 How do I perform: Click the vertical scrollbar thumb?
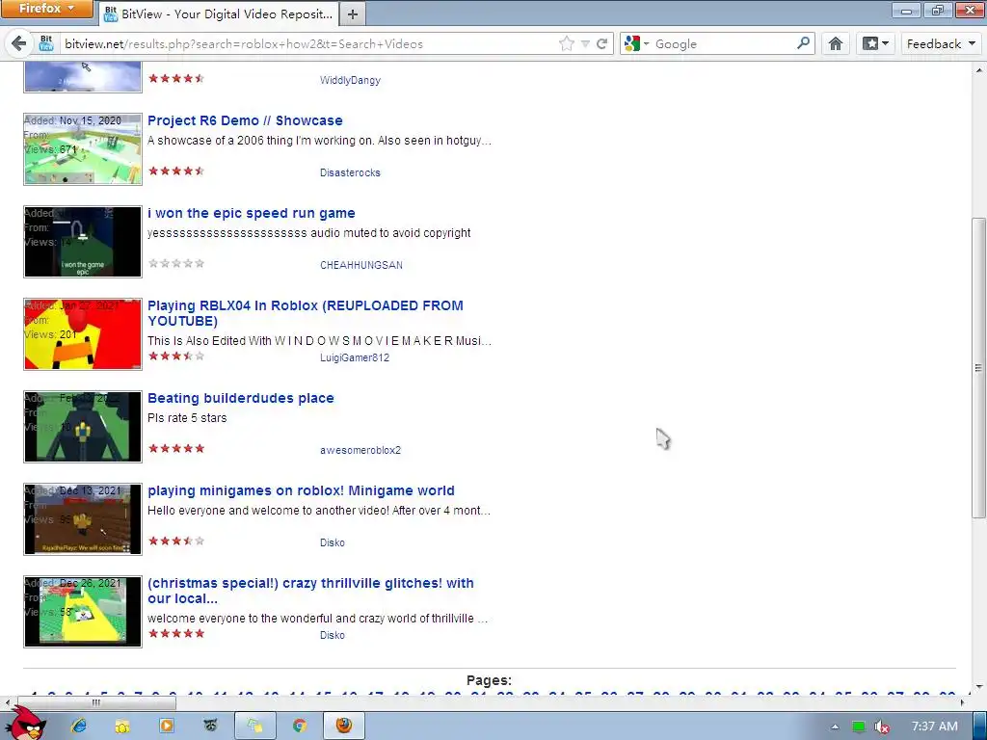point(978,368)
